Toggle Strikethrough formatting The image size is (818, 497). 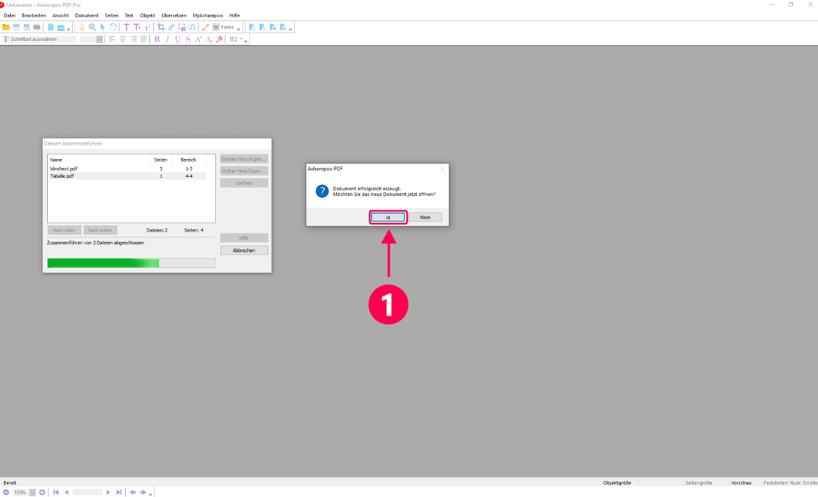coord(188,39)
